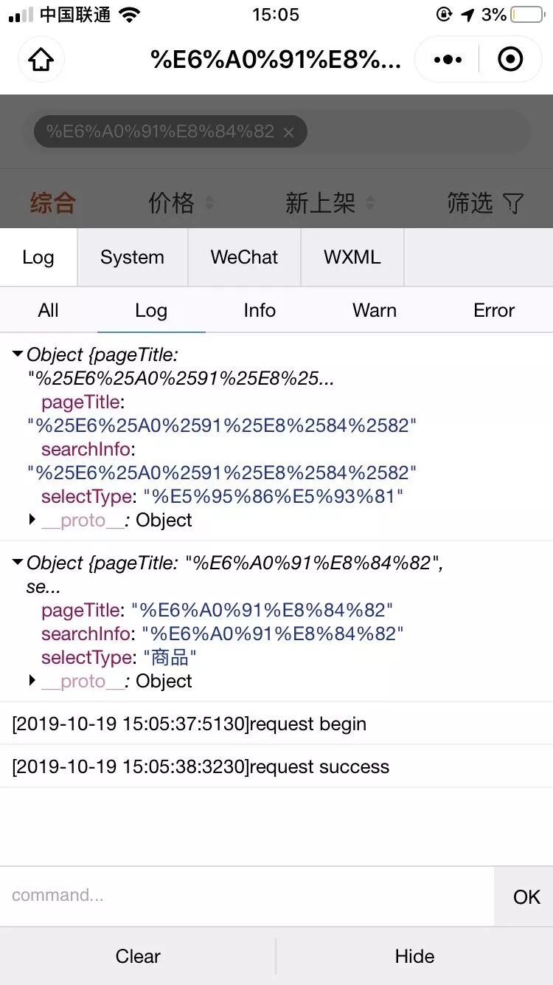
Task: Expand __proto__ of the first Object
Action: 32,520
